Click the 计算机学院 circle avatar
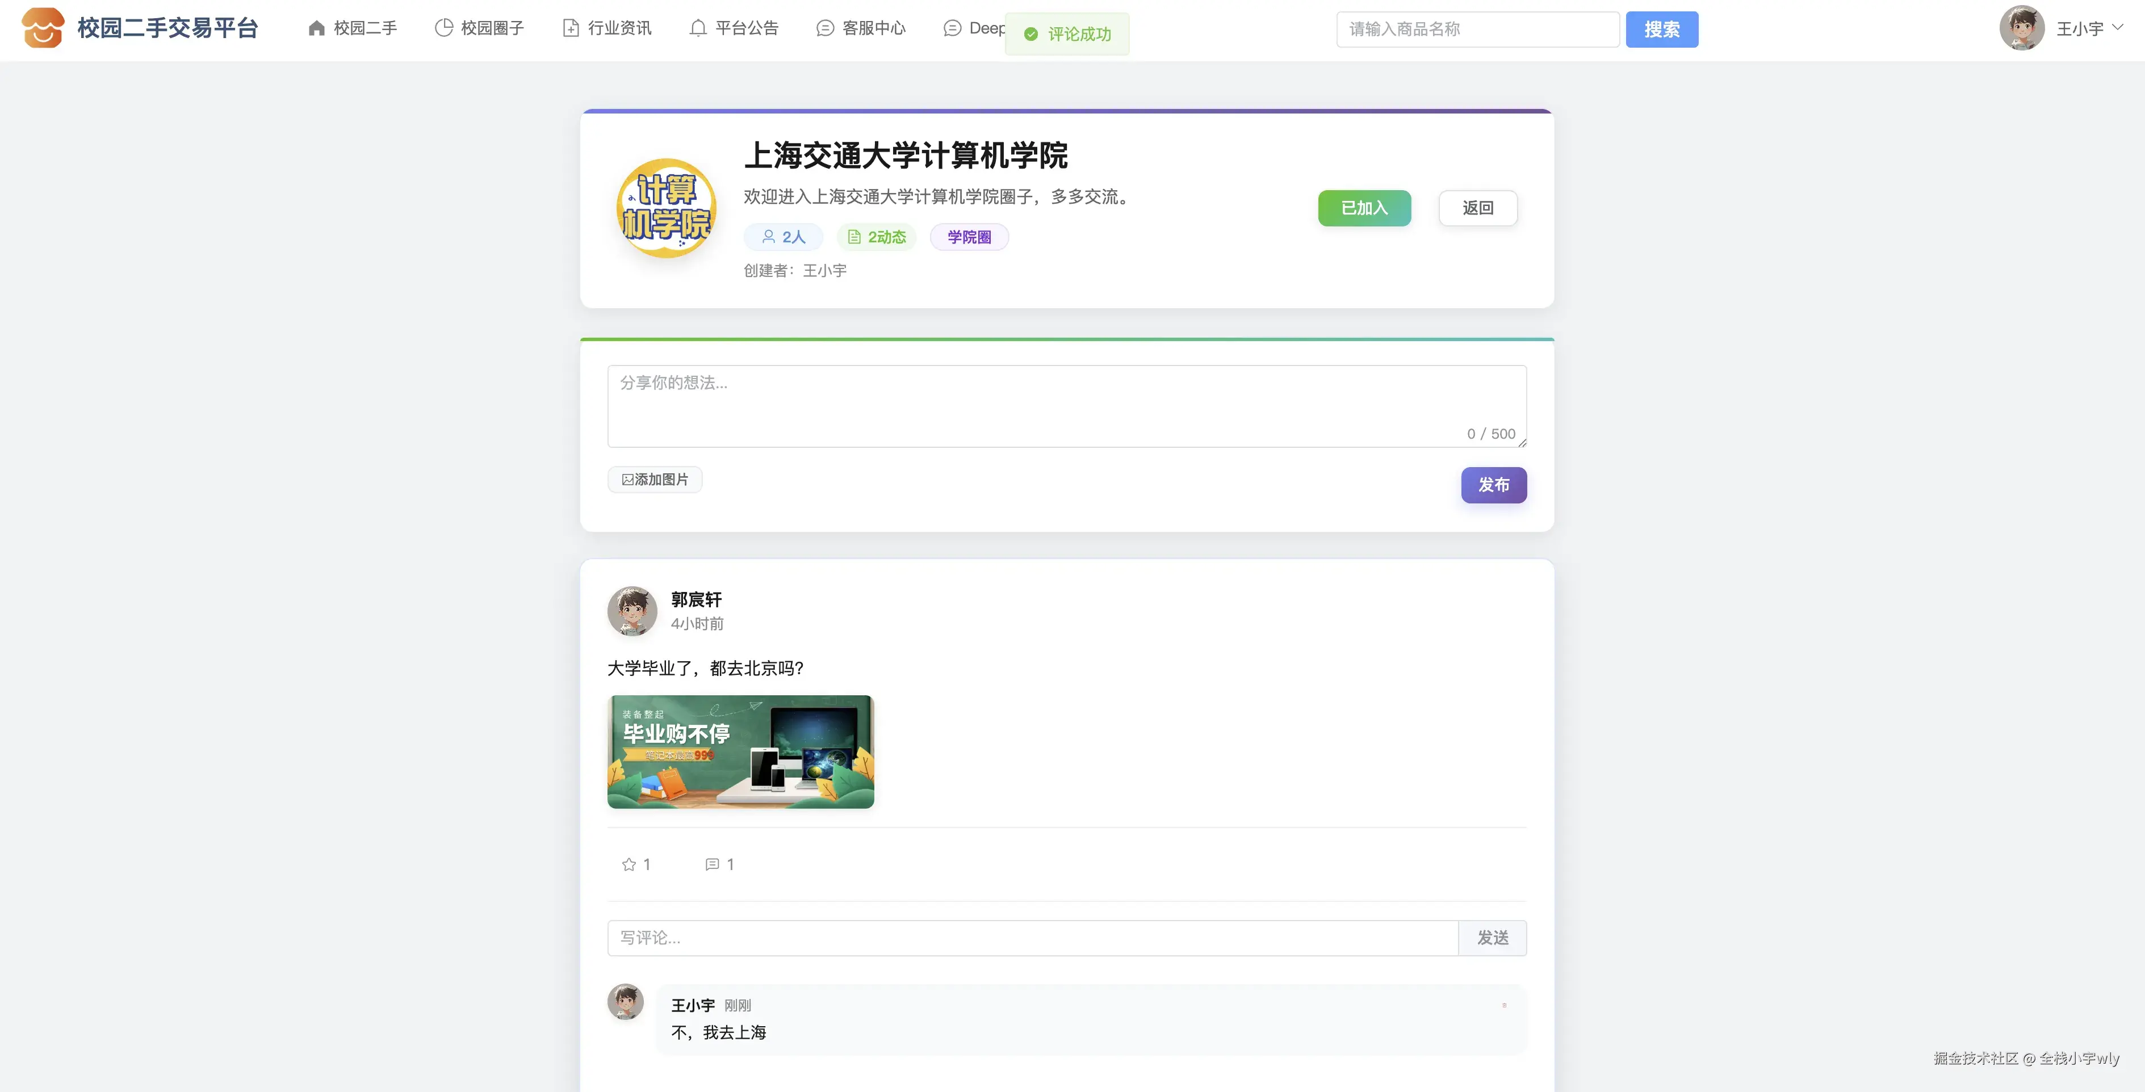The height and width of the screenshot is (1092, 2145). pyautogui.click(x=666, y=208)
